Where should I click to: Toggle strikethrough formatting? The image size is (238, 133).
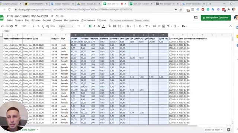(99, 26)
